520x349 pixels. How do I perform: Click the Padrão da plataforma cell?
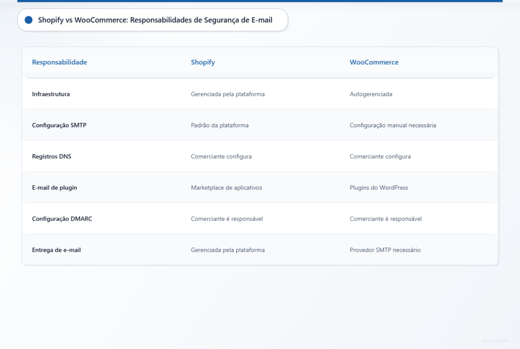(219, 125)
